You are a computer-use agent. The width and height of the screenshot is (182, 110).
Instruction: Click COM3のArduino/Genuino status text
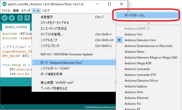[100, 107]
